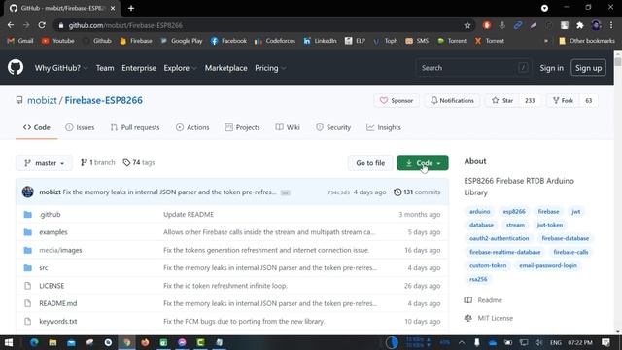This screenshot has height=350, width=622.
Task: Click the Sign up button
Action: click(588, 68)
